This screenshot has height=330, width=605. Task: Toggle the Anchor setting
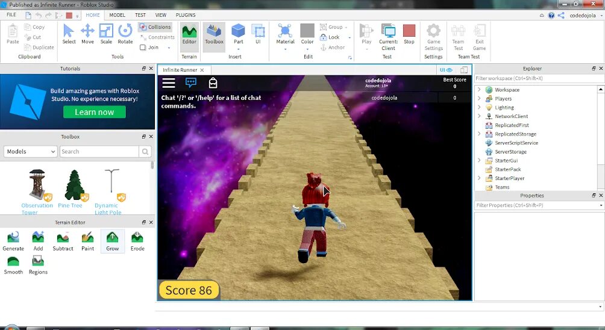pyautogui.click(x=332, y=48)
